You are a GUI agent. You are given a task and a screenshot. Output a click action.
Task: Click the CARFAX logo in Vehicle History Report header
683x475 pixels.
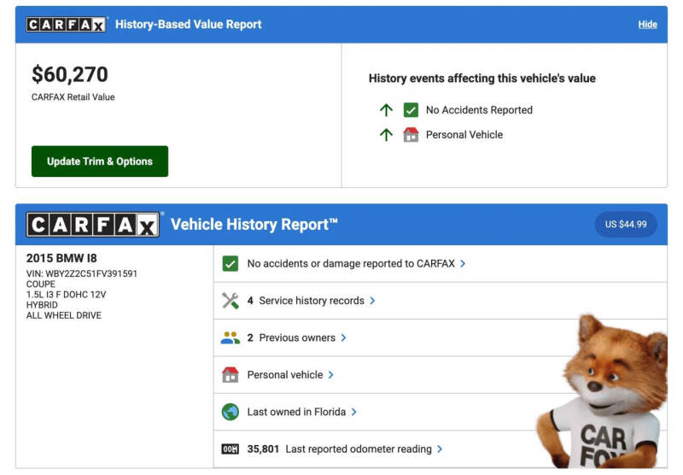pos(93,225)
